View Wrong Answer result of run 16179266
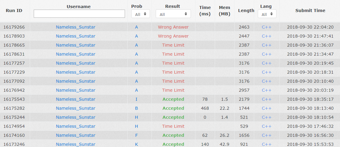Screen dimensions: 340x147 (x=173, y=27)
